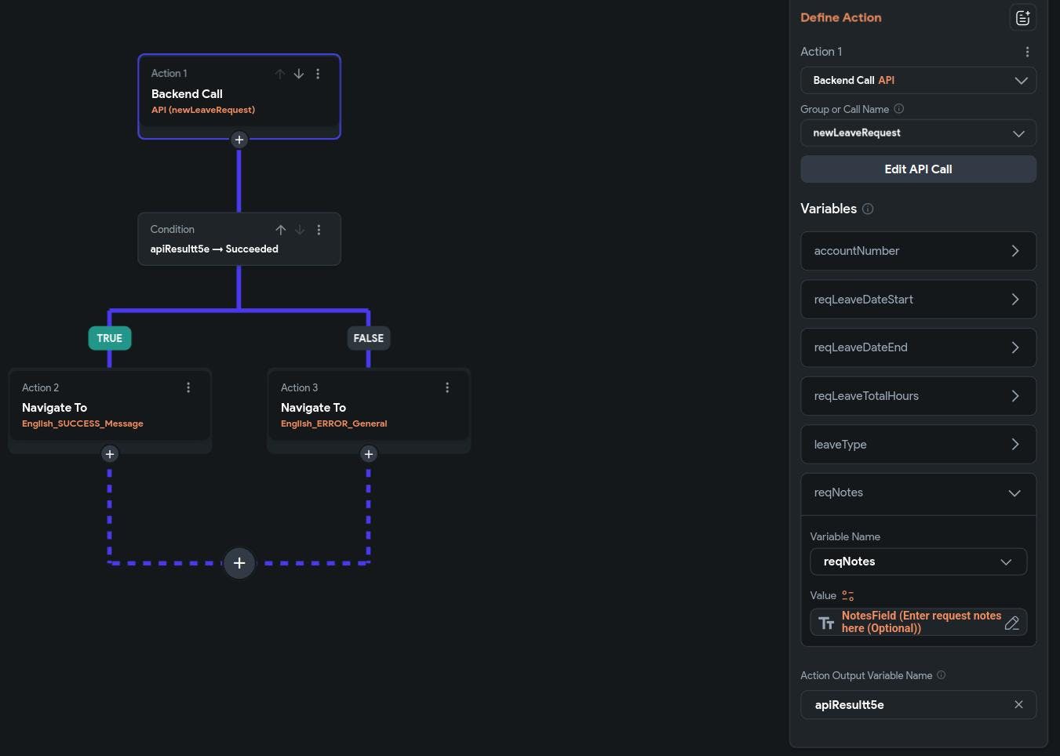Add action below Action 1 Backend Call
Screen dimensions: 1060x756
pyautogui.click(x=239, y=140)
